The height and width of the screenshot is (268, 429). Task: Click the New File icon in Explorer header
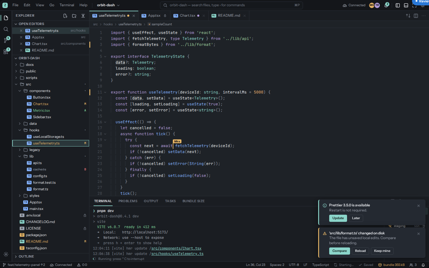click(65, 16)
